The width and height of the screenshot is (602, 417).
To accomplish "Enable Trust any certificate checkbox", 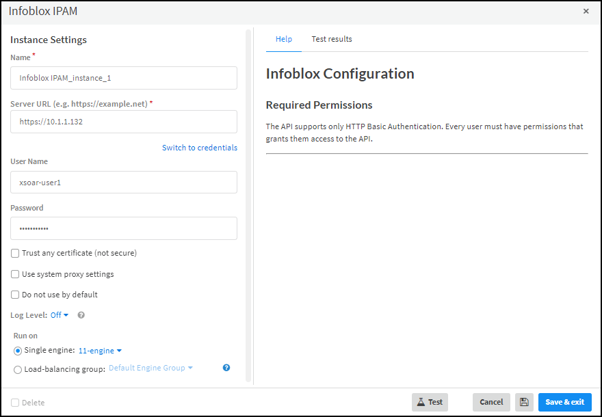I will 16,254.
